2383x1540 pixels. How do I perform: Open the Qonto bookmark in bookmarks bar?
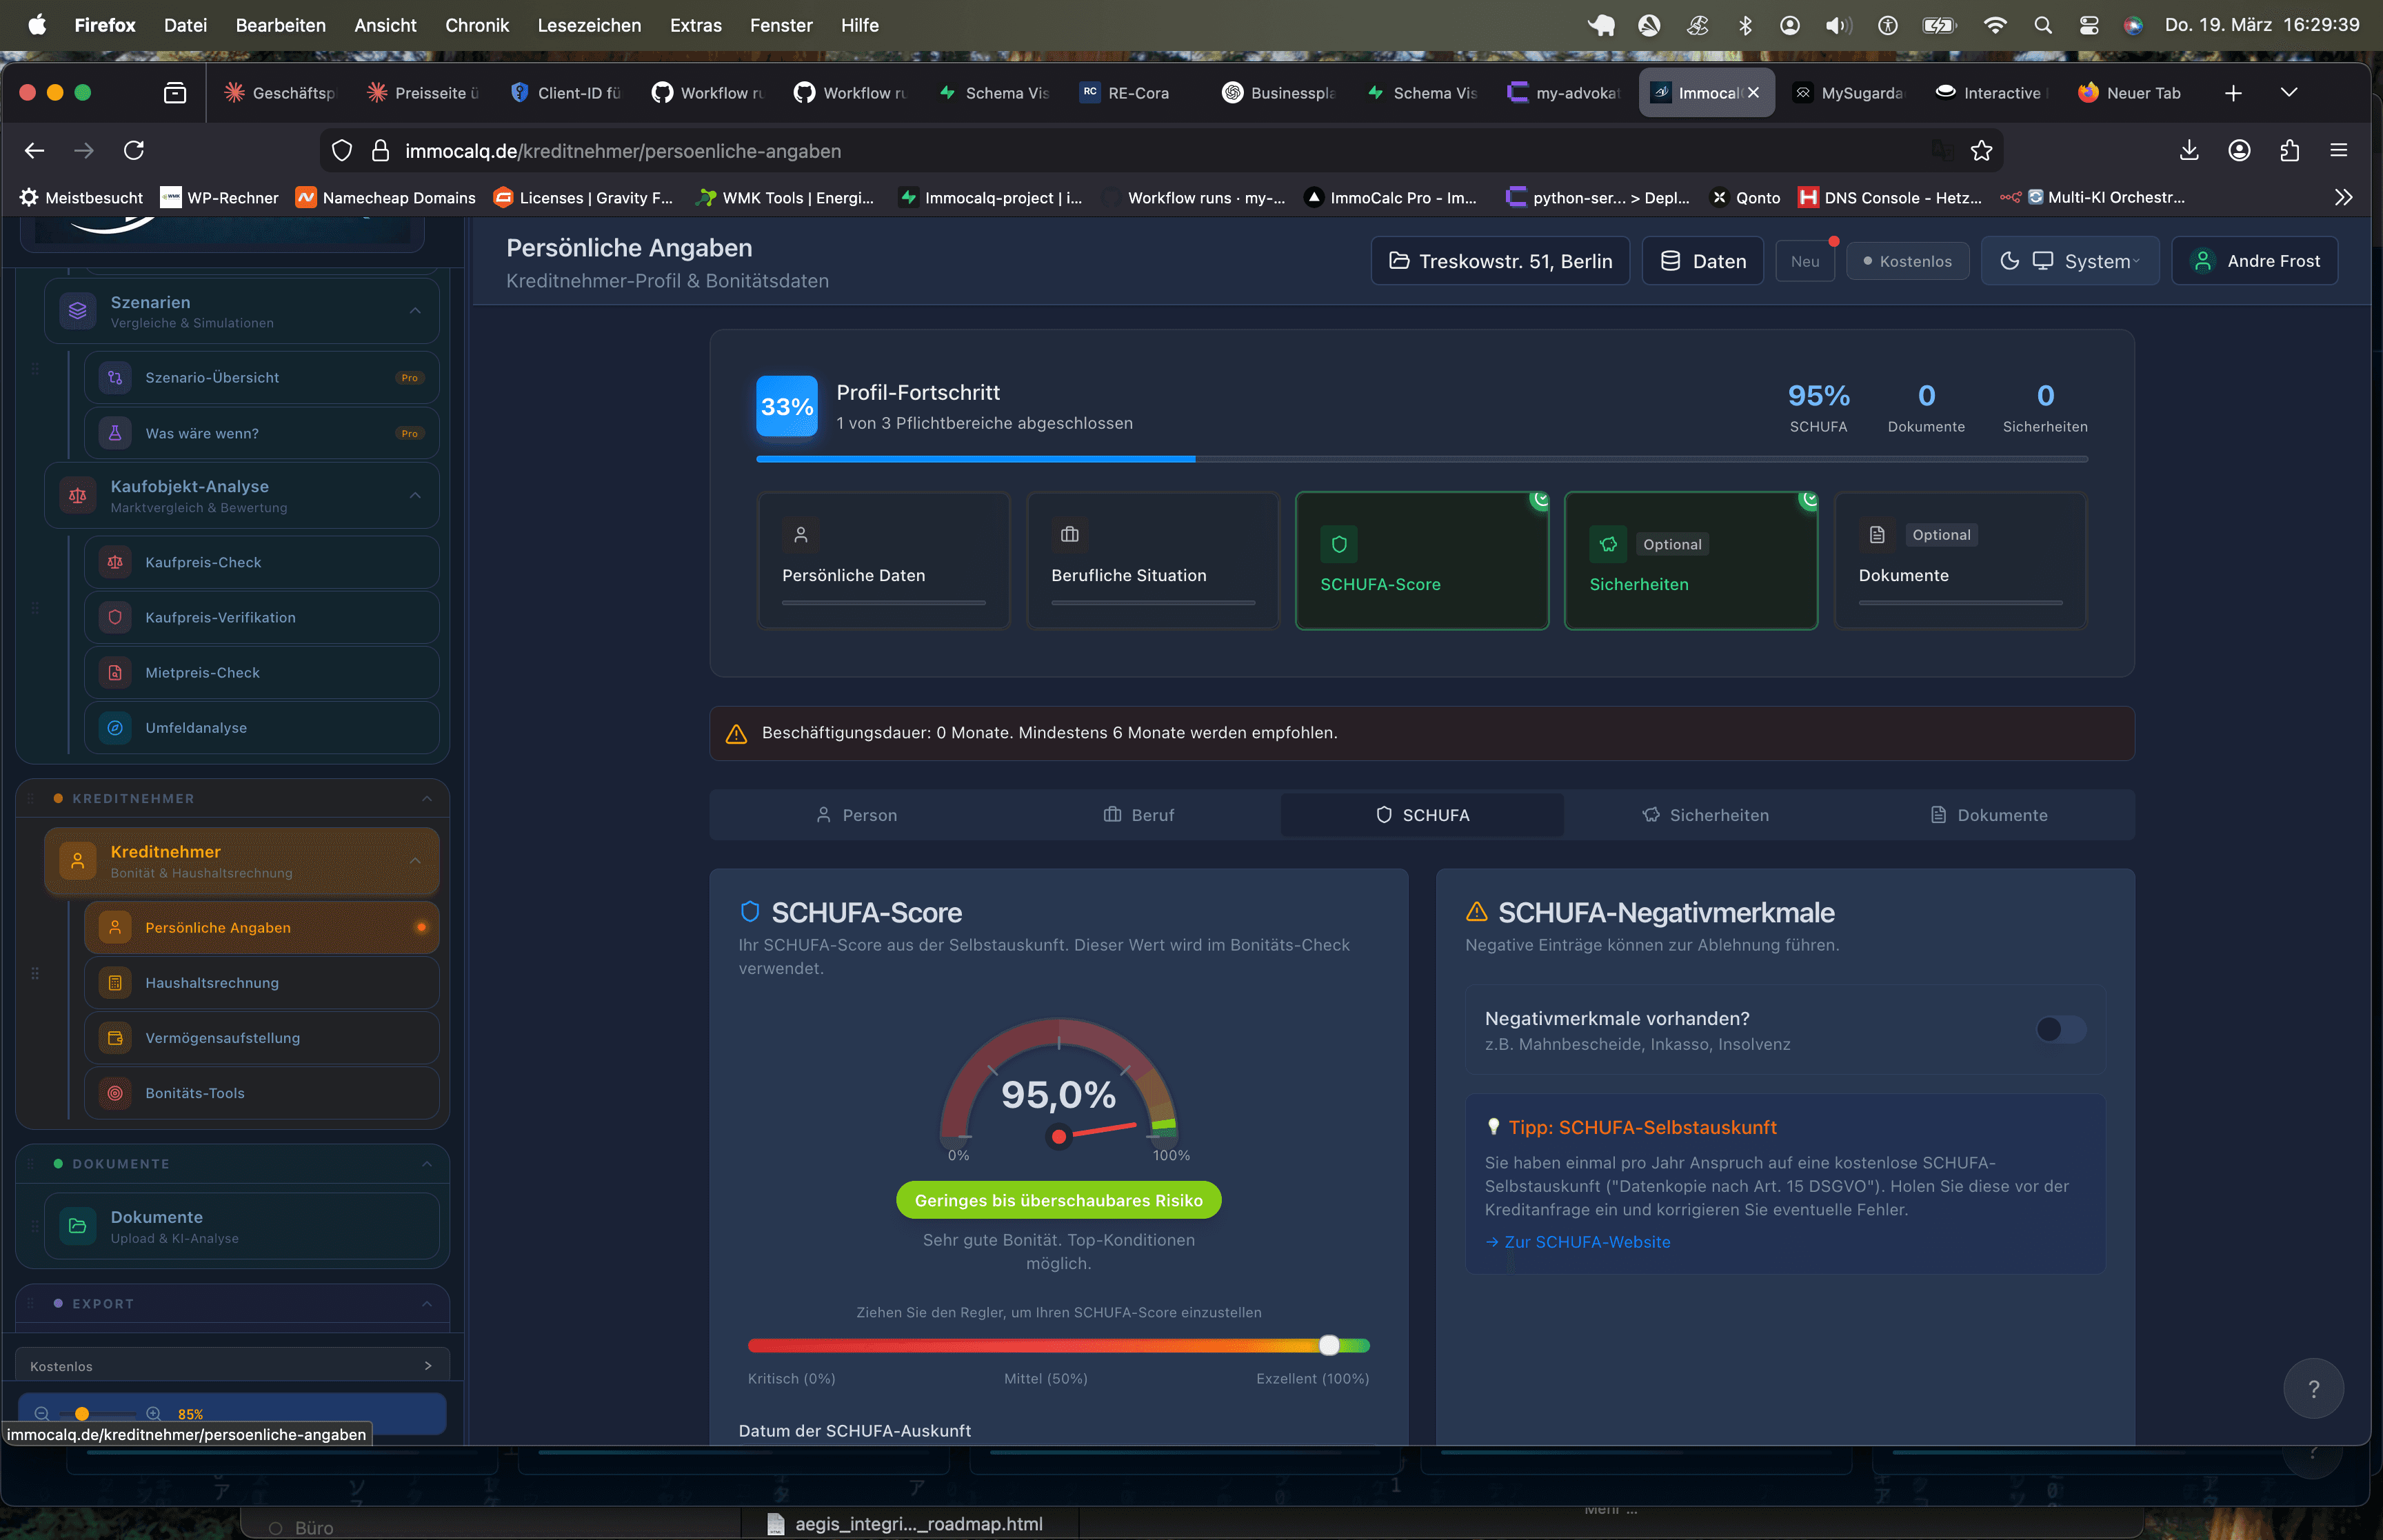click(x=1745, y=197)
